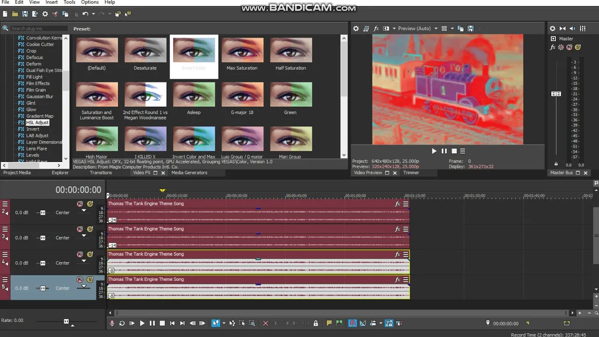Open event FX on track 2 clip
Screen dimensions: 599x337
coord(397,204)
